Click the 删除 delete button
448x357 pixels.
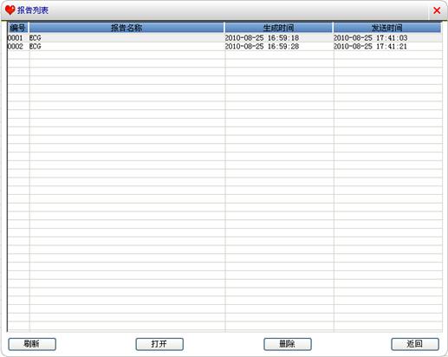pos(288,344)
